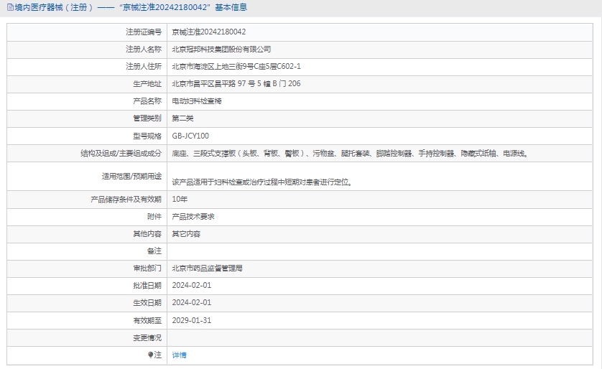Click the production address 昌平路 97 号 value
Image resolution: width=602 pixels, height=369 pixels.
[x=236, y=84]
